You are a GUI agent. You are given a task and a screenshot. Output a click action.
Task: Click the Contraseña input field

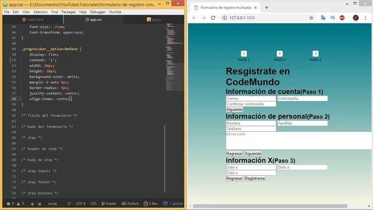pos(302,99)
